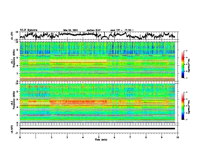Image resolution: width=200 pixels, height=154 pixels.
Task: Click the "8" kHz tick on ch.1 frequency axis
Action: (x=17, y=50)
